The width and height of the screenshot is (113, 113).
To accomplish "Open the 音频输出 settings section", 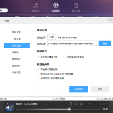I will point(16,59).
